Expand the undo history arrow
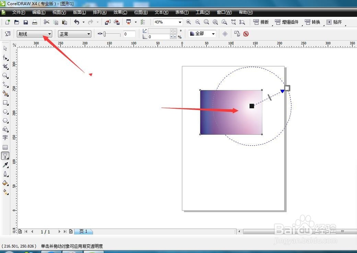This screenshot has height=253, width=357. [83, 22]
